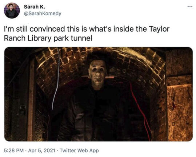Viewport: 196px width, 157px height.
Task: Click the word "Library" in the tweet
Action: coord(39,39)
